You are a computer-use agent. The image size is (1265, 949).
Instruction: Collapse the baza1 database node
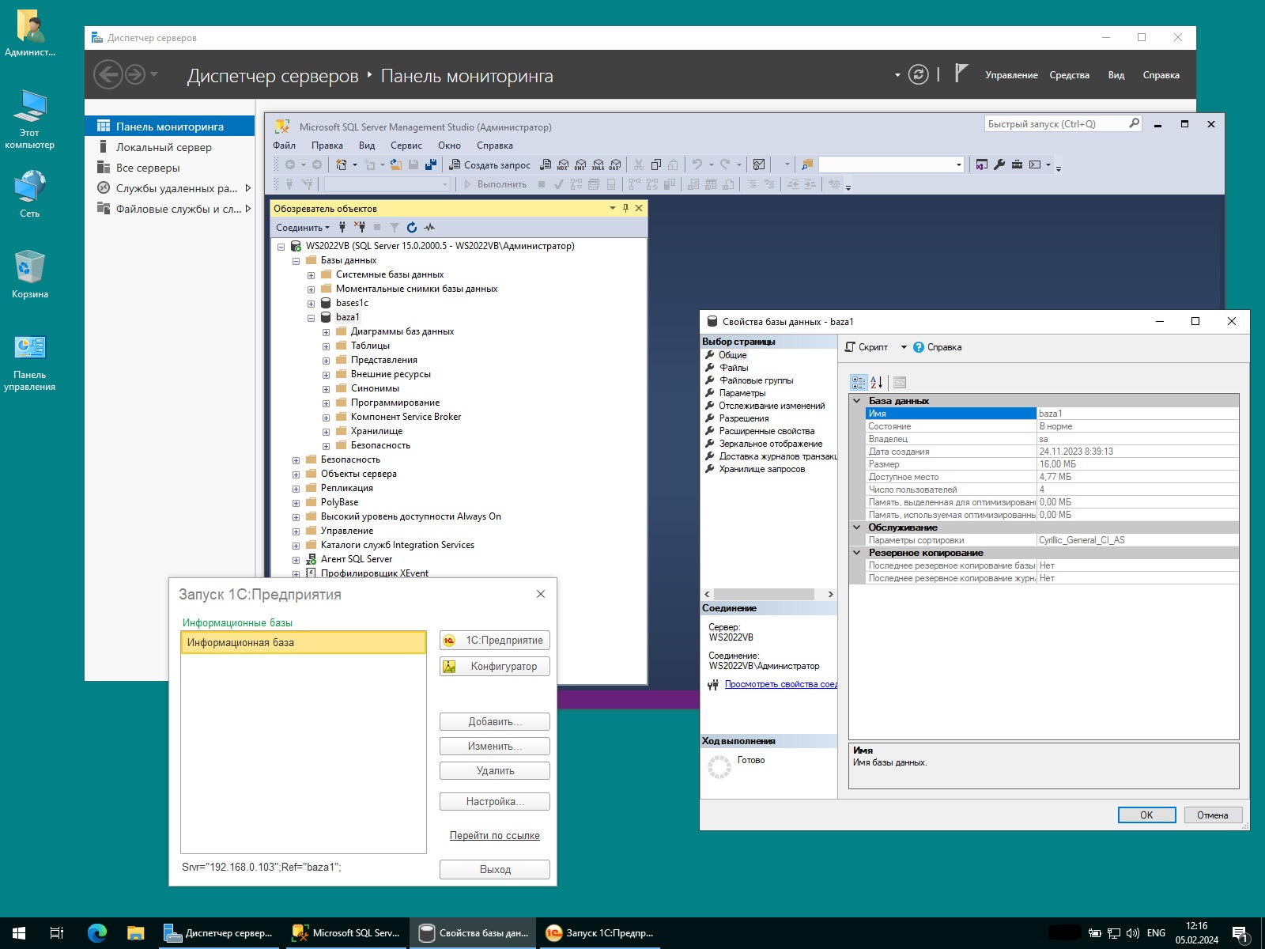311,318
